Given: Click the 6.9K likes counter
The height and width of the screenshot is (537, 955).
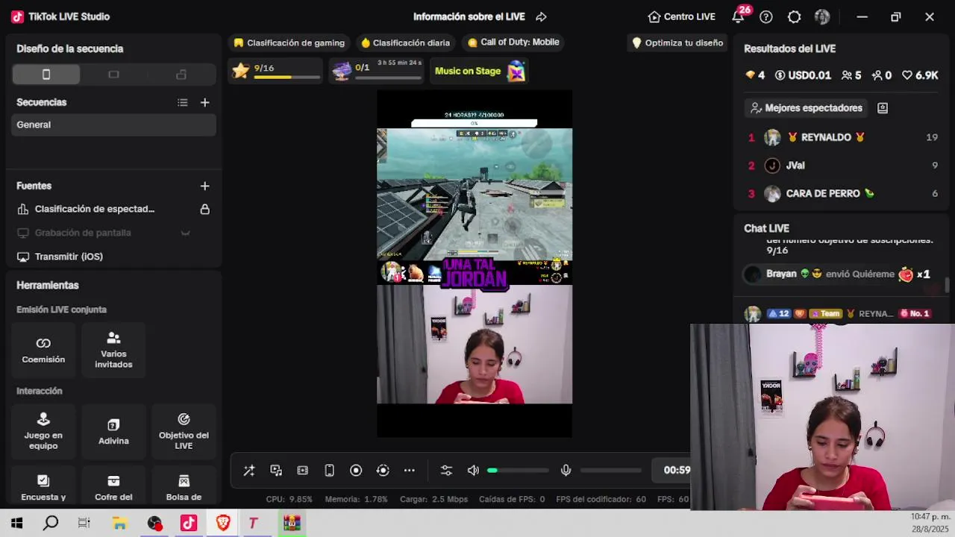Looking at the screenshot, I should [x=920, y=75].
